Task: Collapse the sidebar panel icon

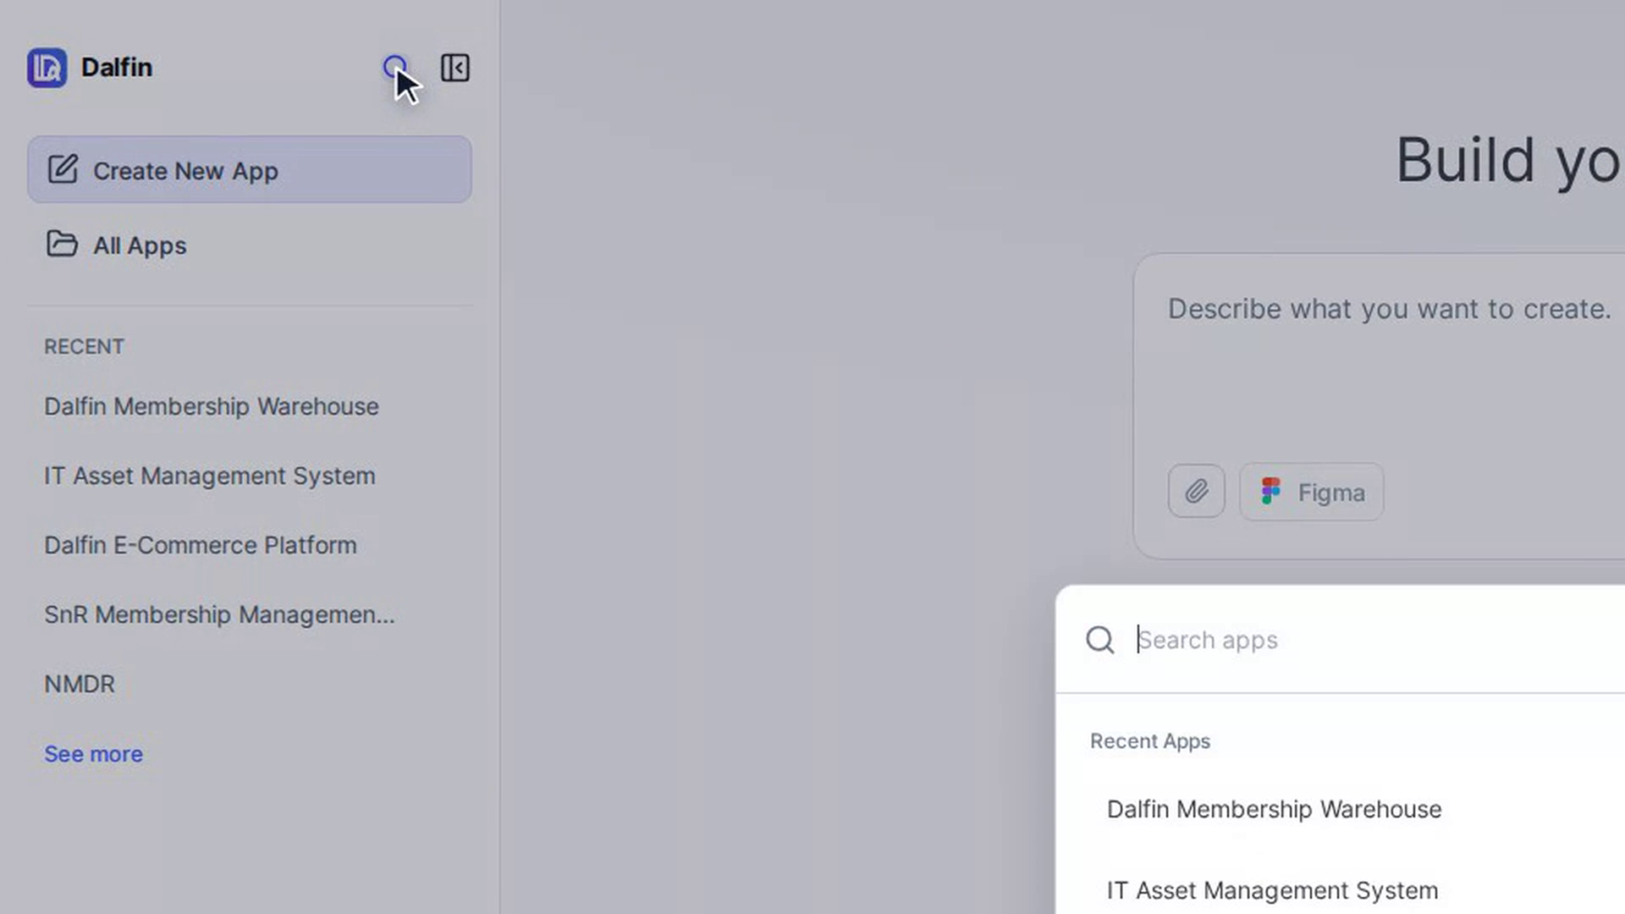Action: tap(455, 68)
